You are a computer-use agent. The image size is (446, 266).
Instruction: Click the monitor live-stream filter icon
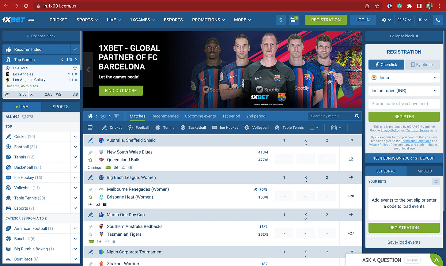[x=90, y=127]
